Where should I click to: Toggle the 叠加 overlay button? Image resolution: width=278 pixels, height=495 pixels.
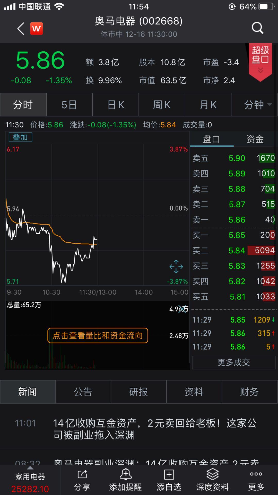point(20,137)
